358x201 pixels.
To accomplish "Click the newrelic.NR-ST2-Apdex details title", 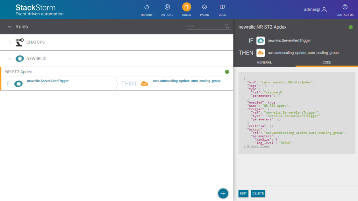I will pyautogui.click(x=262, y=27).
